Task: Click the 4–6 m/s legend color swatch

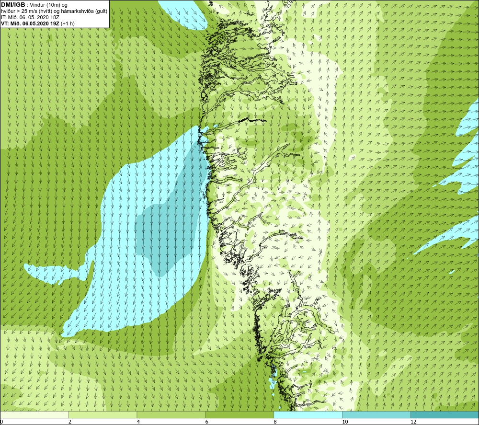Action: pyautogui.click(x=171, y=415)
